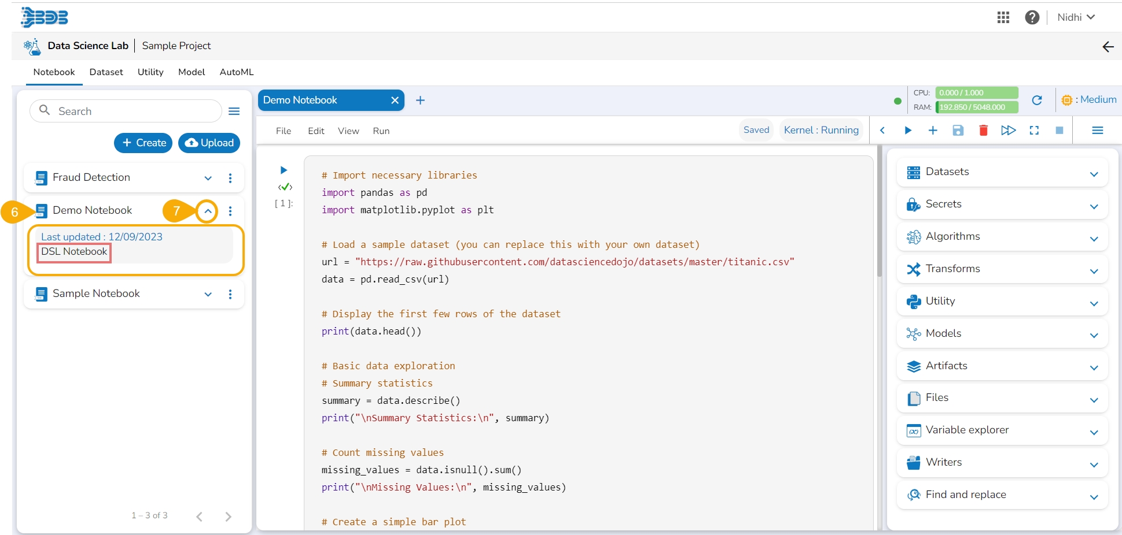Run the current cell with play icon
Screen dimensions: 1122x535
pyautogui.click(x=907, y=131)
